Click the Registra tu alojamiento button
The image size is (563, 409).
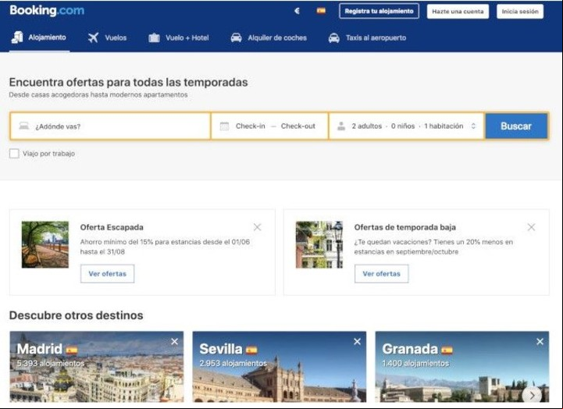[379, 11]
